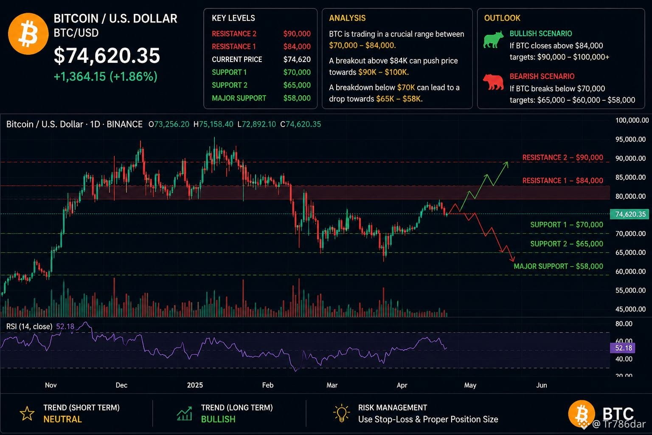Select "SUPPORT 1" label in Key Levels panel
The height and width of the screenshot is (435, 652).
point(229,72)
